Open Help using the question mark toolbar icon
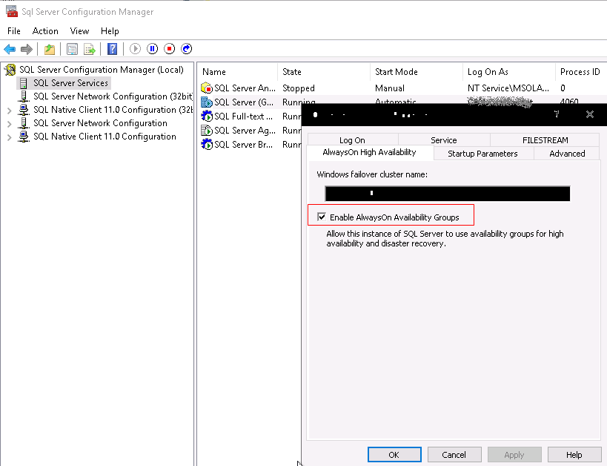607x466 pixels. pos(112,49)
